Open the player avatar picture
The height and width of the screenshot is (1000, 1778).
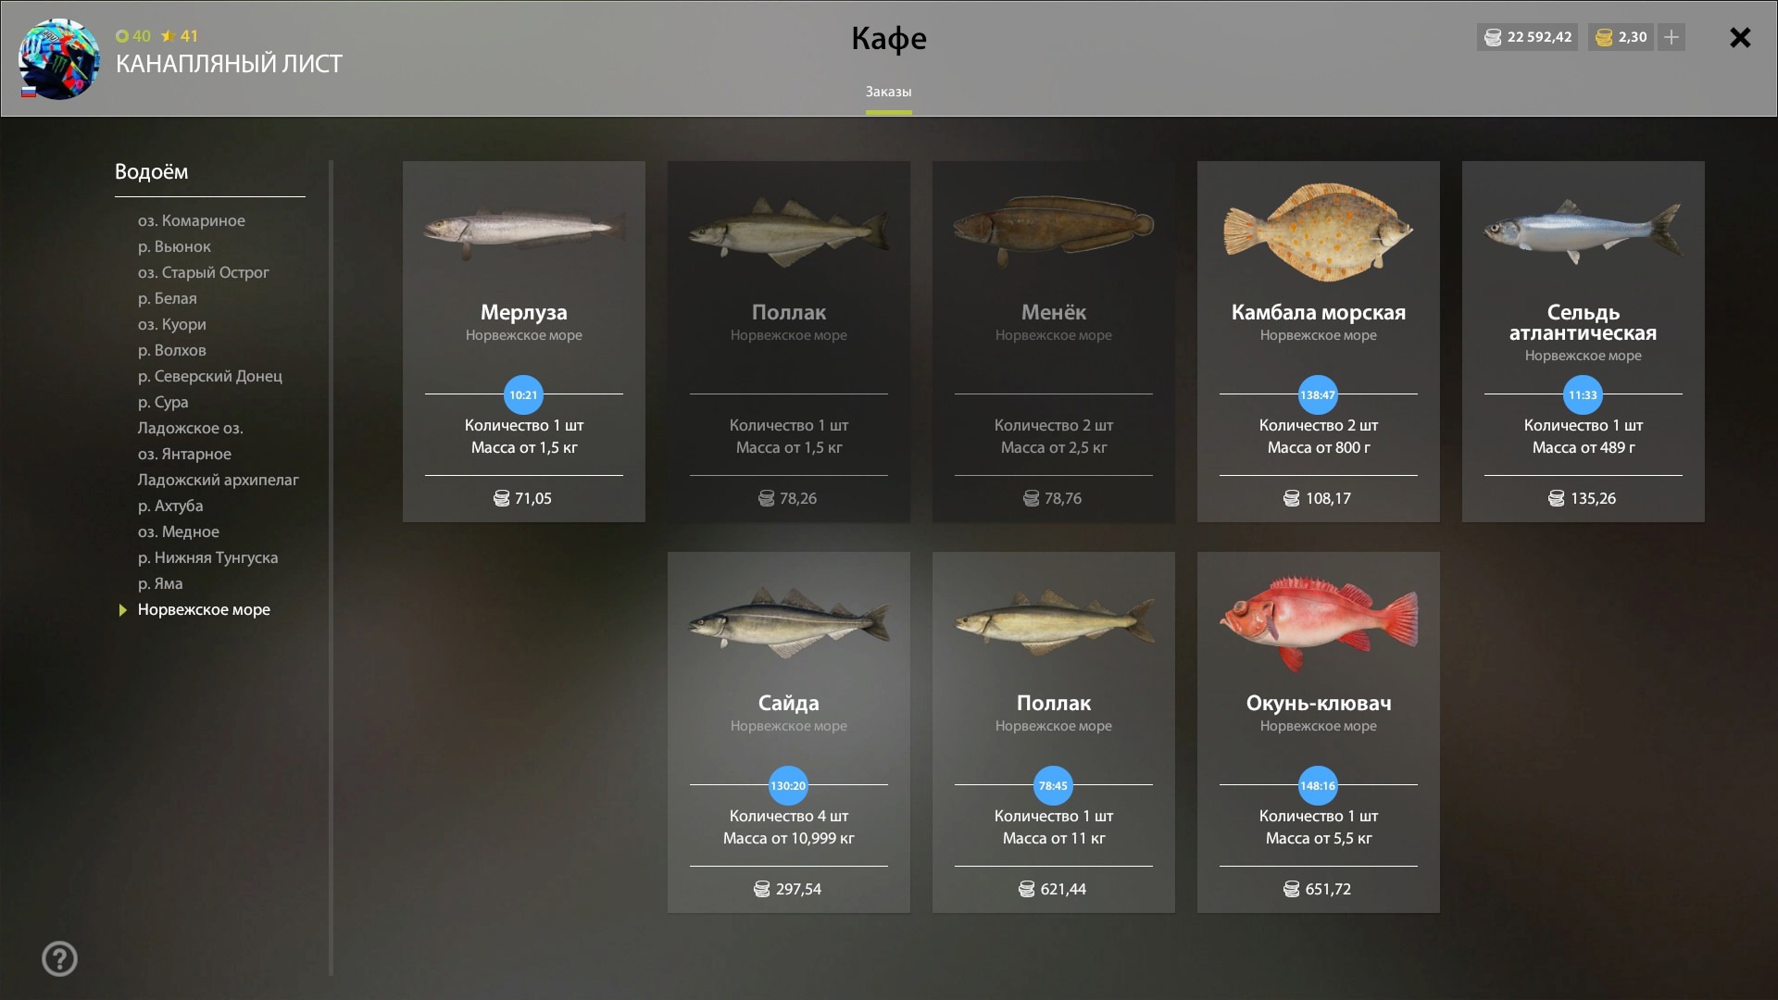point(58,58)
